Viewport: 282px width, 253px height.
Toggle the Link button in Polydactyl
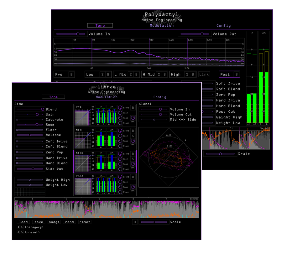(204, 75)
